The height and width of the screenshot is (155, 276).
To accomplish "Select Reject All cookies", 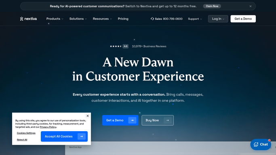I will tap(22, 140).
